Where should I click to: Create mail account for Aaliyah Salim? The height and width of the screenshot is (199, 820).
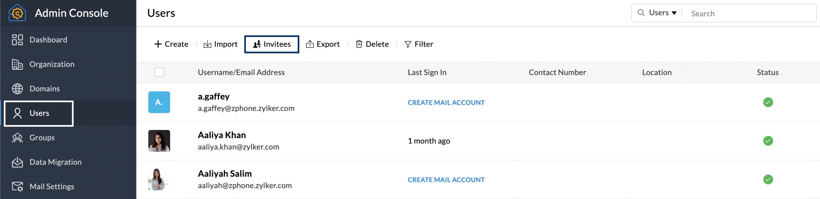(446, 180)
